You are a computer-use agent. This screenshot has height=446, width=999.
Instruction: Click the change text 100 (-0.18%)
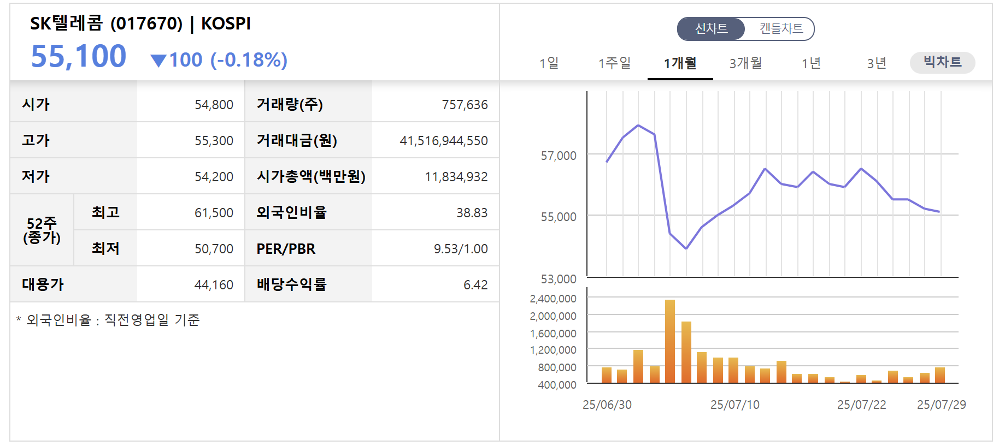[228, 60]
